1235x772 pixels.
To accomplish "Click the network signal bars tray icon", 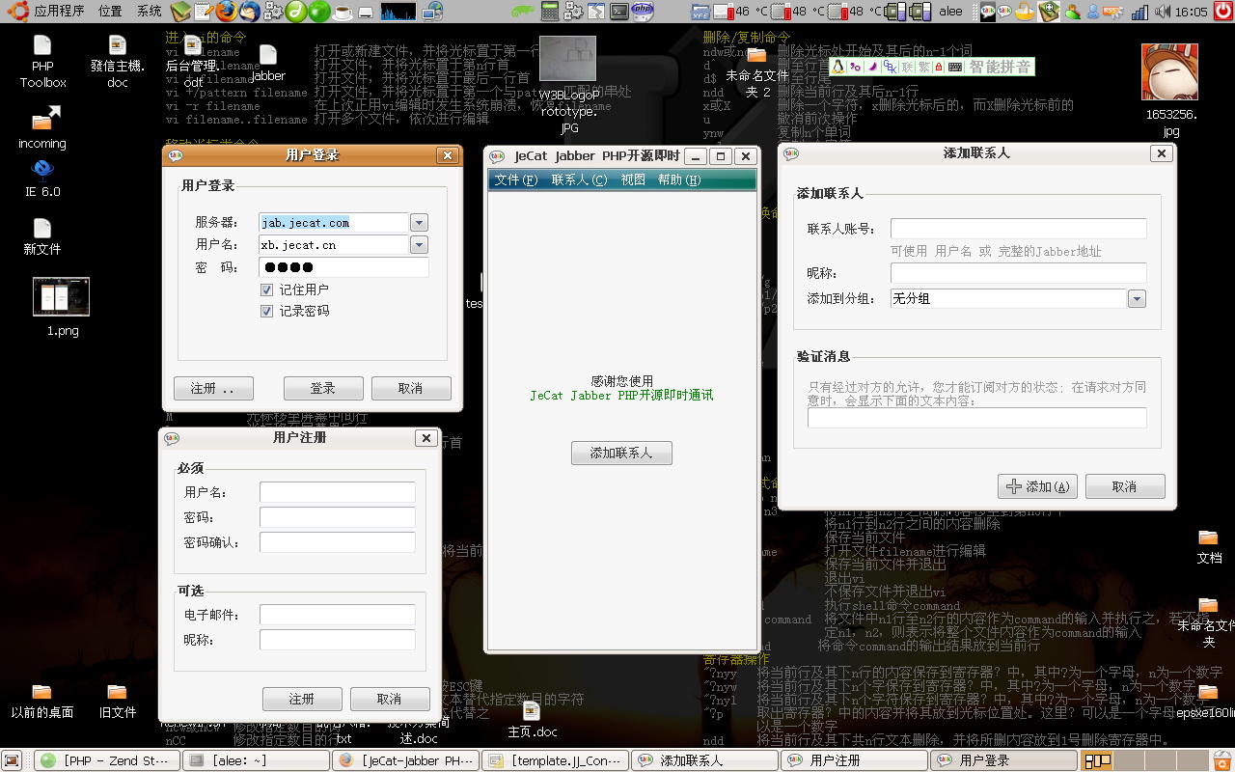I will [x=1139, y=12].
